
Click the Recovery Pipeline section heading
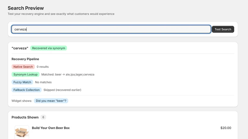point(25,59)
